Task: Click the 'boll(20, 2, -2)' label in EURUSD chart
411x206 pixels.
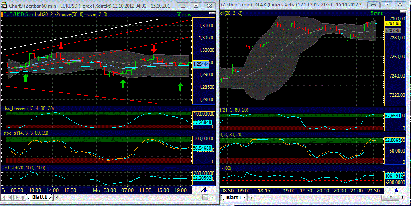Action: coord(47,14)
